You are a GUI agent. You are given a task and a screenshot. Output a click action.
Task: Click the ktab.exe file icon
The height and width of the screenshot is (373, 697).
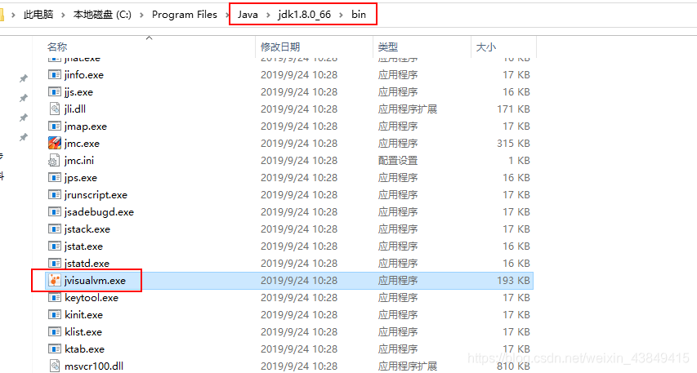point(54,349)
